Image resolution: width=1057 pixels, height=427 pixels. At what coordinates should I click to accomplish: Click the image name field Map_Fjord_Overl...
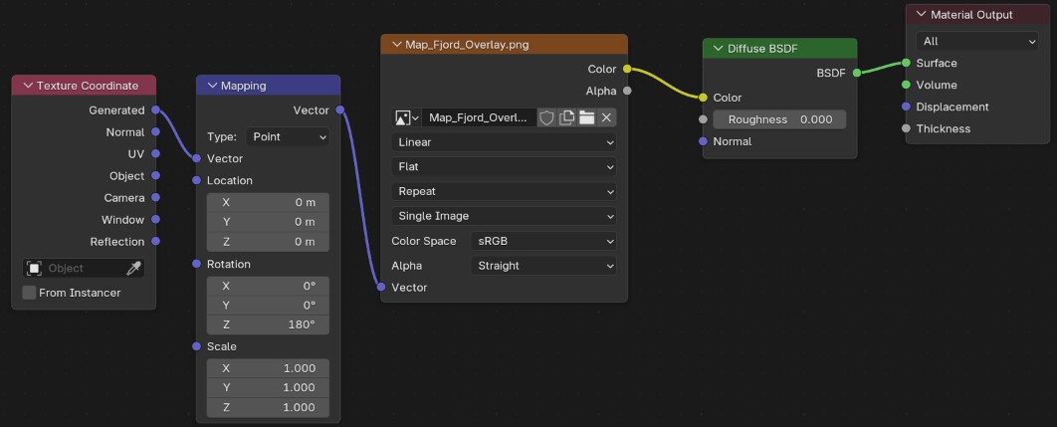click(479, 117)
